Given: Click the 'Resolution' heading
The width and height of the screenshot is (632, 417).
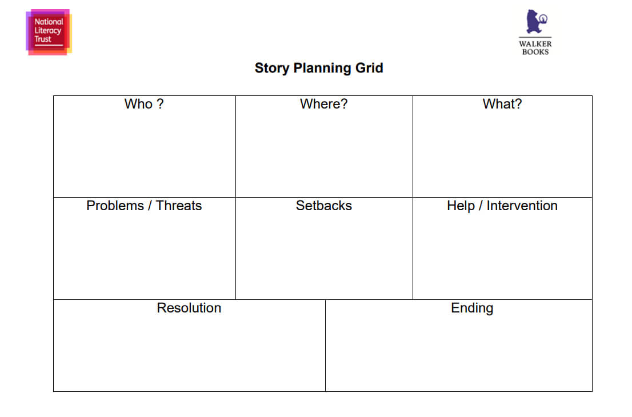Looking at the screenshot, I should (x=189, y=308).
